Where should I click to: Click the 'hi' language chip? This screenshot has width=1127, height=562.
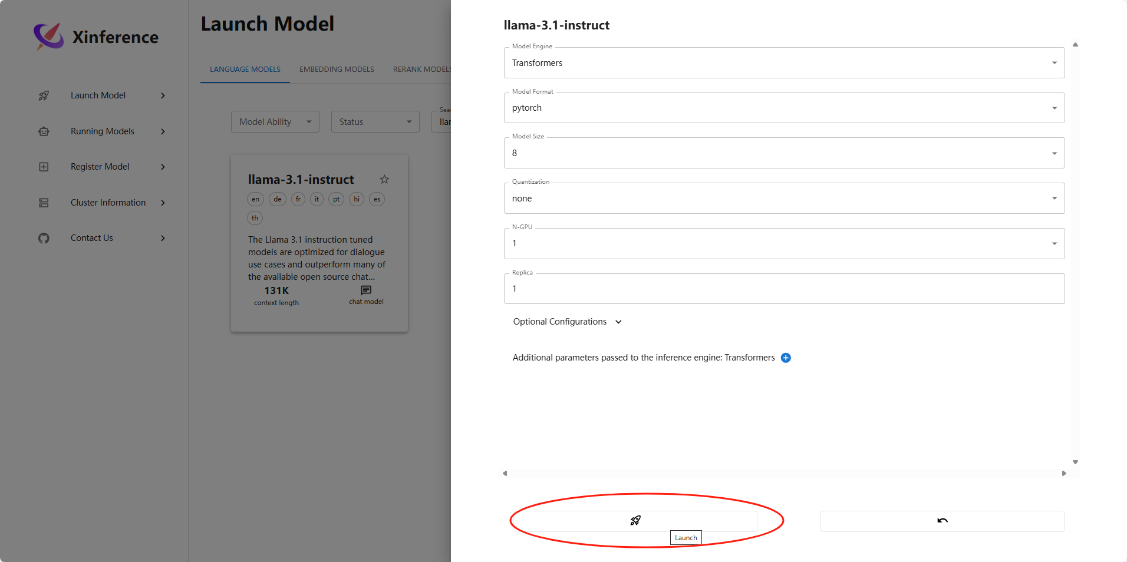[357, 199]
